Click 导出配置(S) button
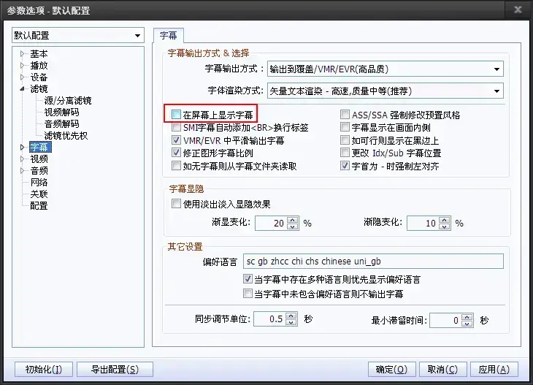The width and height of the screenshot is (533, 385). click(x=115, y=370)
